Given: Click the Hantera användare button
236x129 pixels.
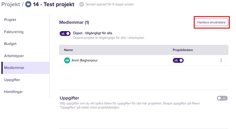Looking at the screenshot, I should pos(211,22).
